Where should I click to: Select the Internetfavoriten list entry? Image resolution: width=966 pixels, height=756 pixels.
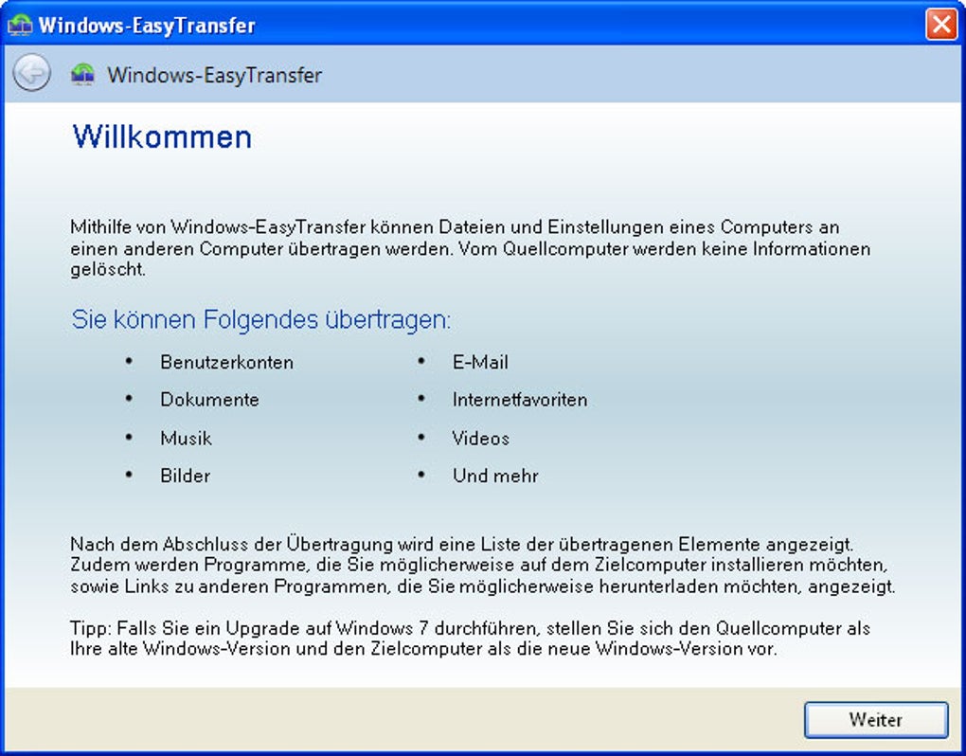[520, 400]
